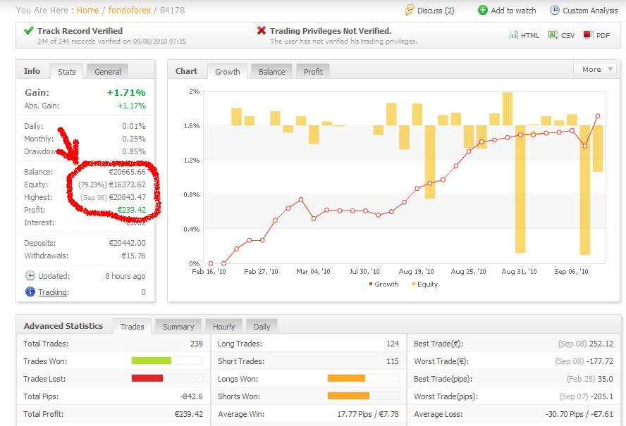The height and width of the screenshot is (426, 626).
Task: Click the blue Tracking info icon
Action: (30, 292)
